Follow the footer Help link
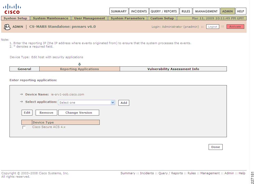This screenshot has width=254, height=184. click(242, 173)
